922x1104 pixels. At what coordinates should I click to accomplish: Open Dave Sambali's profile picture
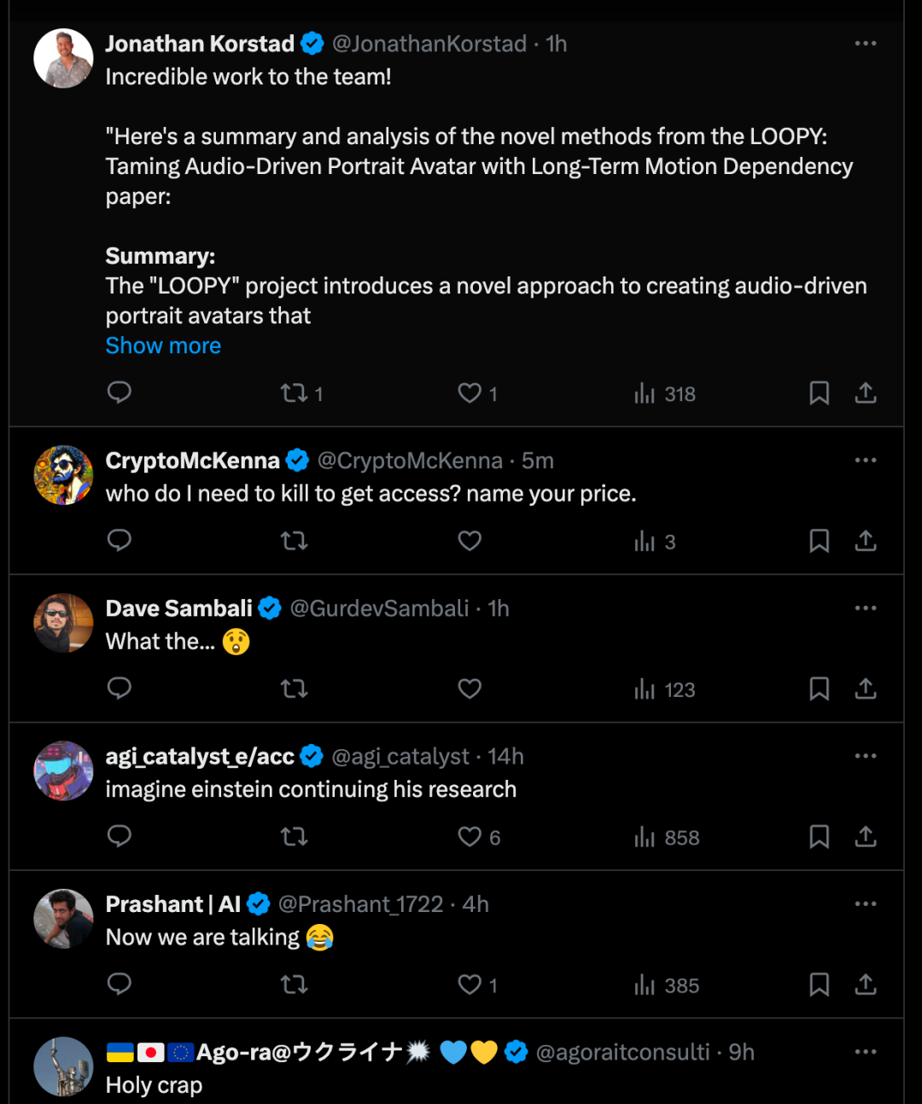pos(63,623)
